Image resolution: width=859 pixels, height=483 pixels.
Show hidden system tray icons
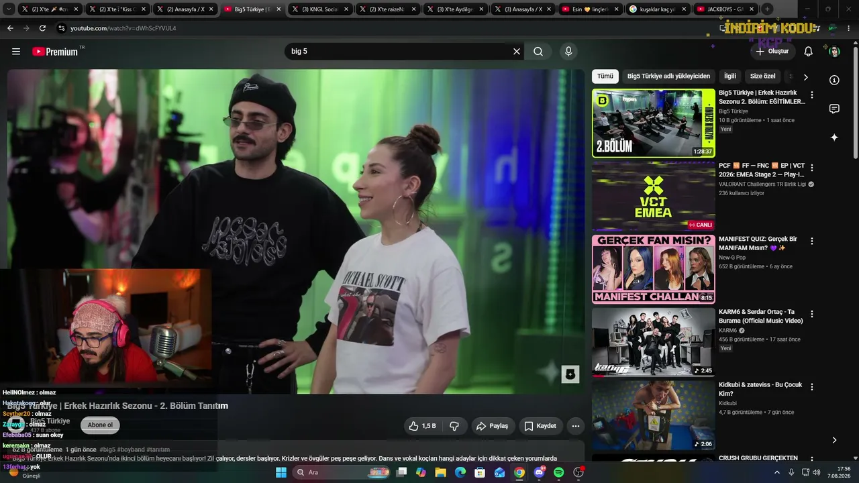(x=777, y=472)
